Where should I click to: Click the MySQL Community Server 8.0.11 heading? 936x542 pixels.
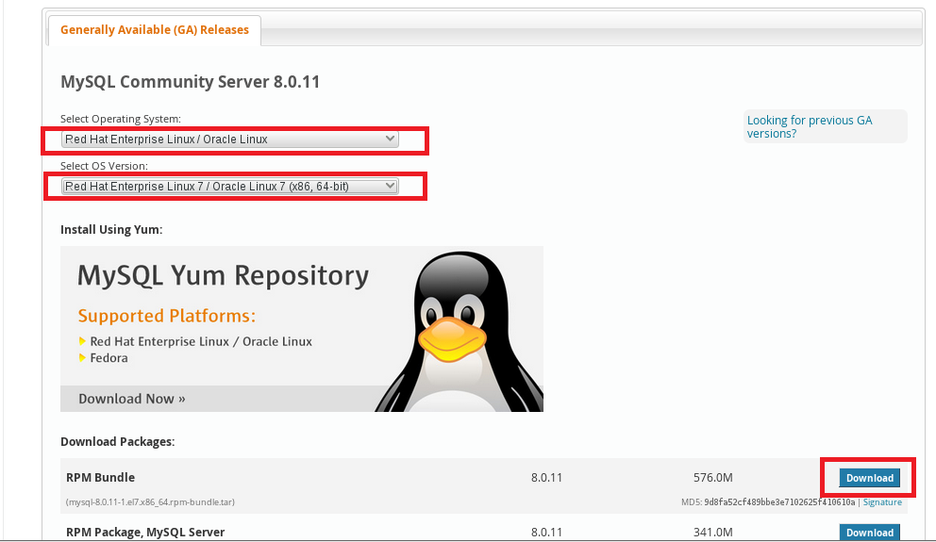[x=190, y=82]
